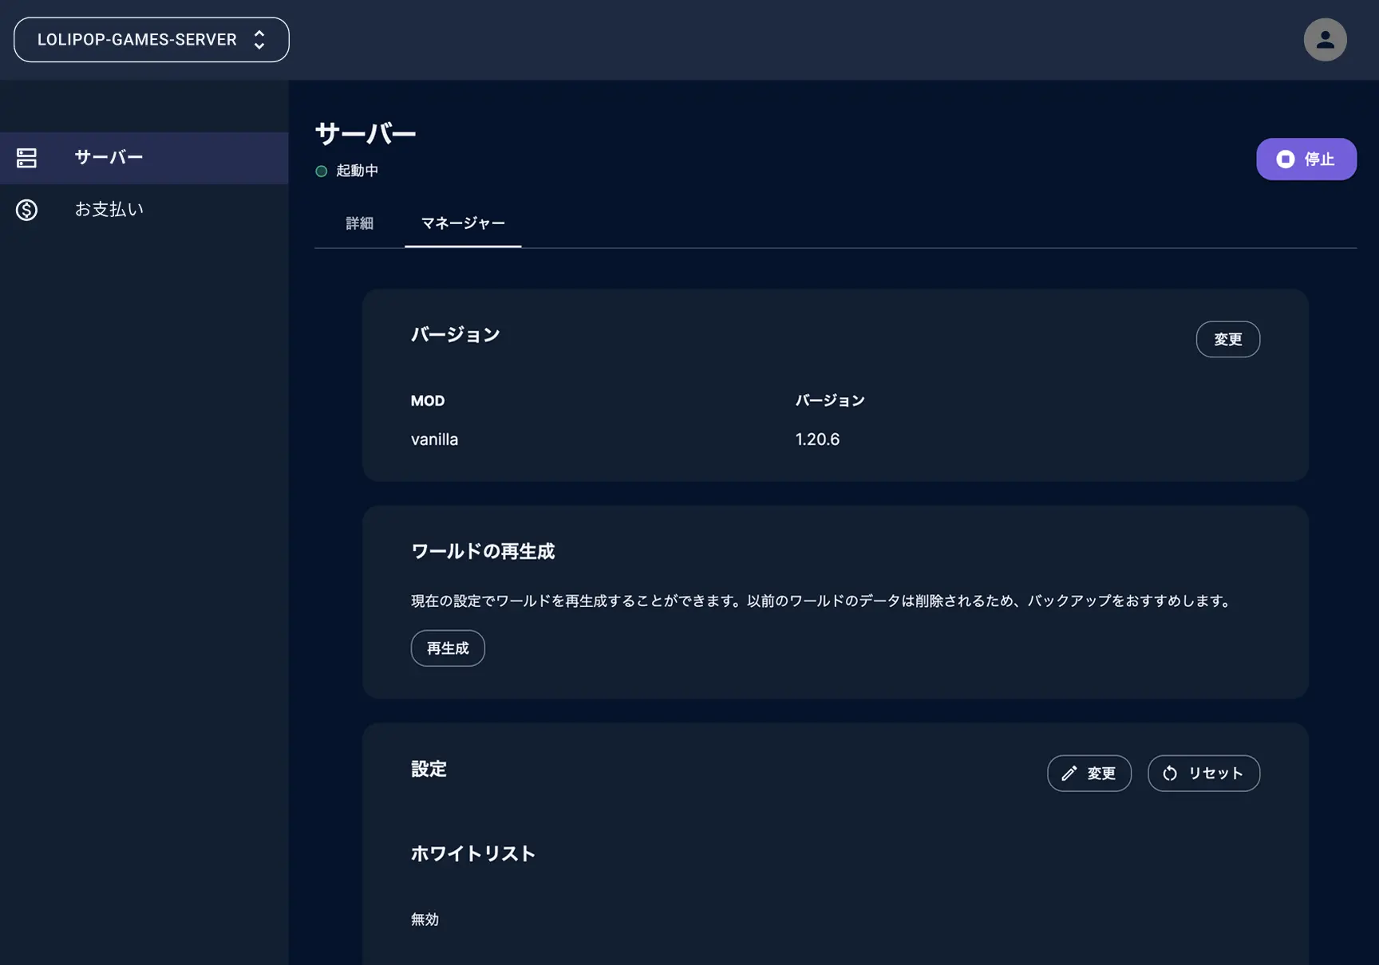This screenshot has width=1379, height=965.
Task: Open the LOLIPOP-GAMES-SERVER selector dropdown
Action: coord(152,40)
